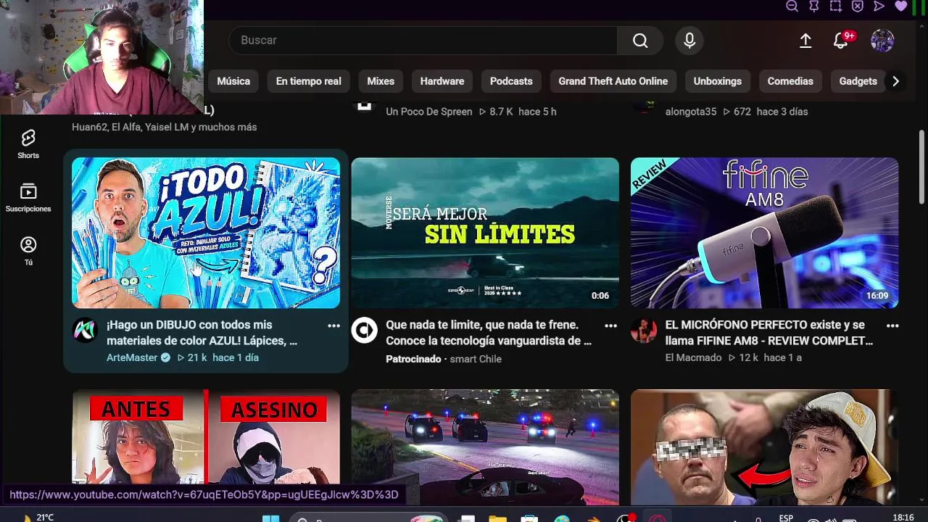
Task: Start voice search with microphone icon
Action: [689, 41]
